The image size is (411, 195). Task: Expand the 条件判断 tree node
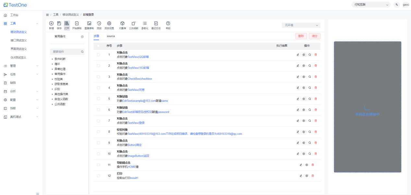[52, 59]
